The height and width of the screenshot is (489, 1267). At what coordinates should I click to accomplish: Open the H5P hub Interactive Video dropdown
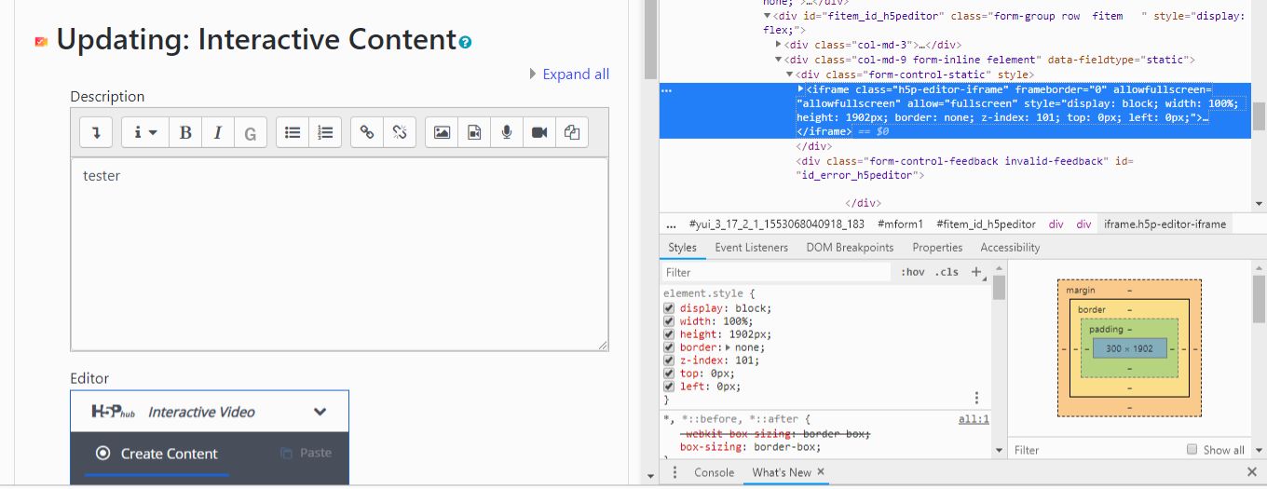coord(210,411)
